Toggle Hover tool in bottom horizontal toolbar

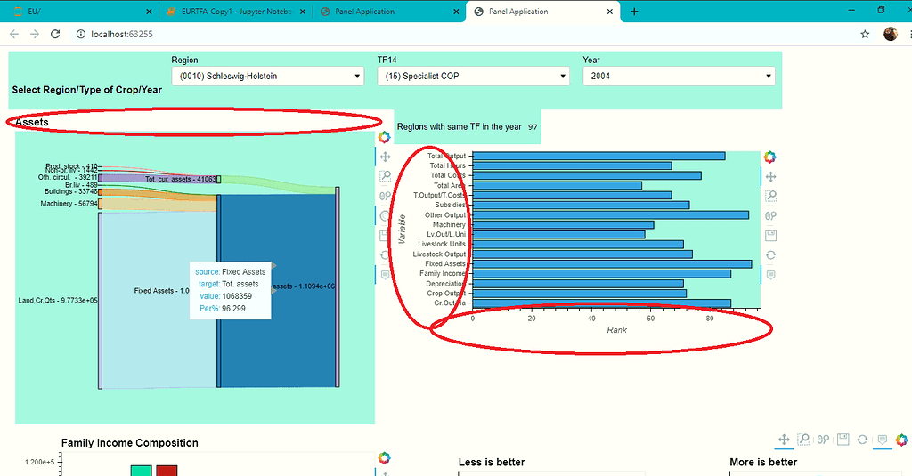coord(882,440)
